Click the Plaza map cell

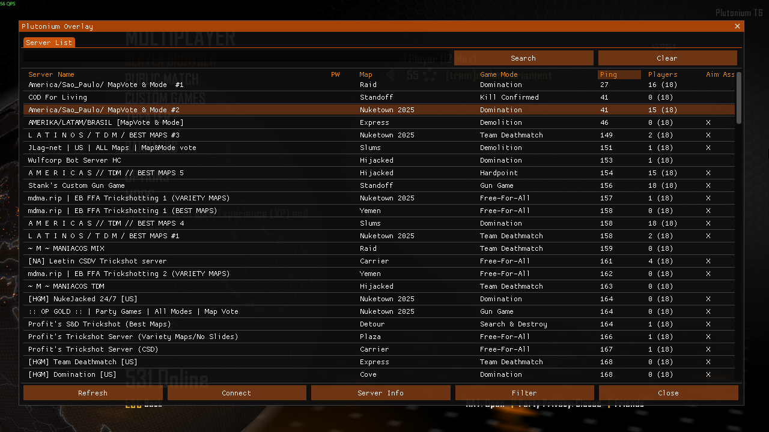(370, 337)
